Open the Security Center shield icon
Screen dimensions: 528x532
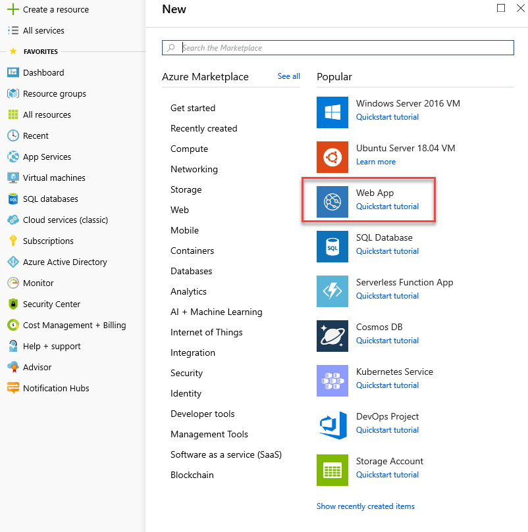[13, 304]
